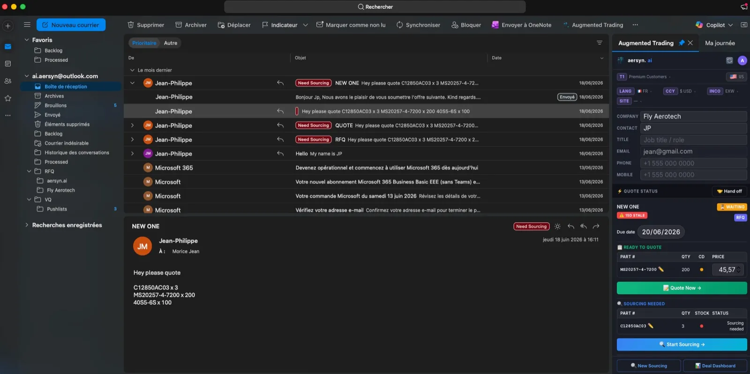Open the notifications megaphone icon
Viewport: 750px width, 374px height.
coord(744,7)
